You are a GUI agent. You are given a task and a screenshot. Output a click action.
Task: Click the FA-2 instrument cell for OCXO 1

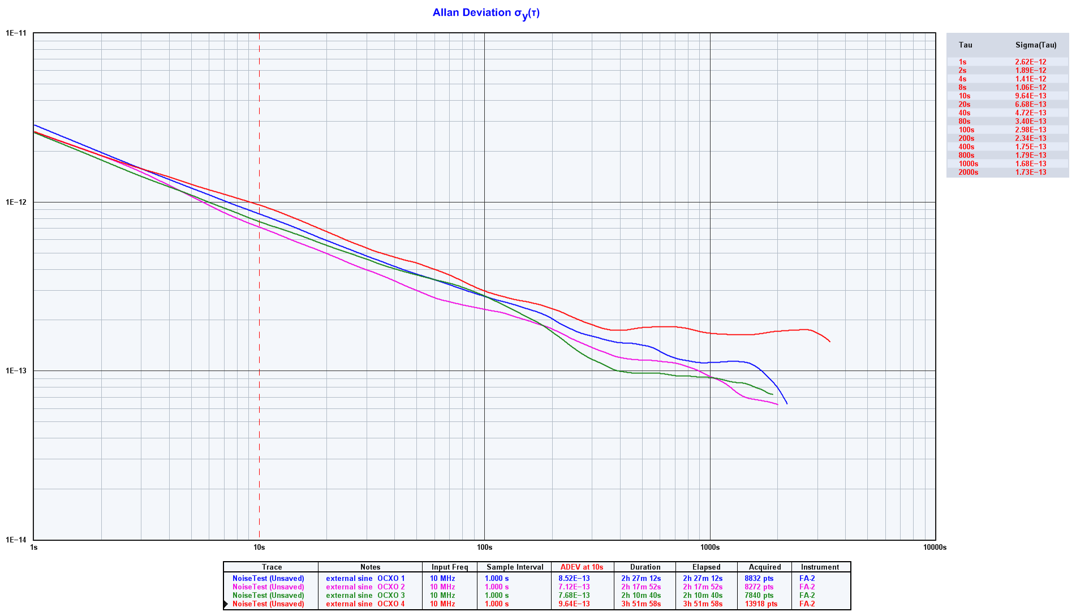tap(807, 579)
